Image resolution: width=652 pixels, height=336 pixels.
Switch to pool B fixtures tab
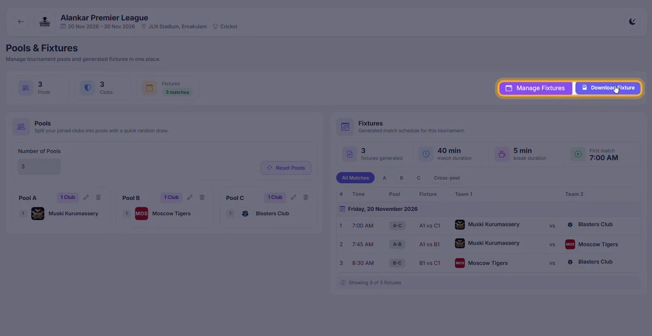(401, 178)
